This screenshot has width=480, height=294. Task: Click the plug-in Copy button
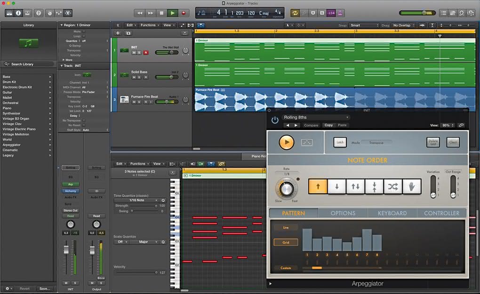[328, 125]
